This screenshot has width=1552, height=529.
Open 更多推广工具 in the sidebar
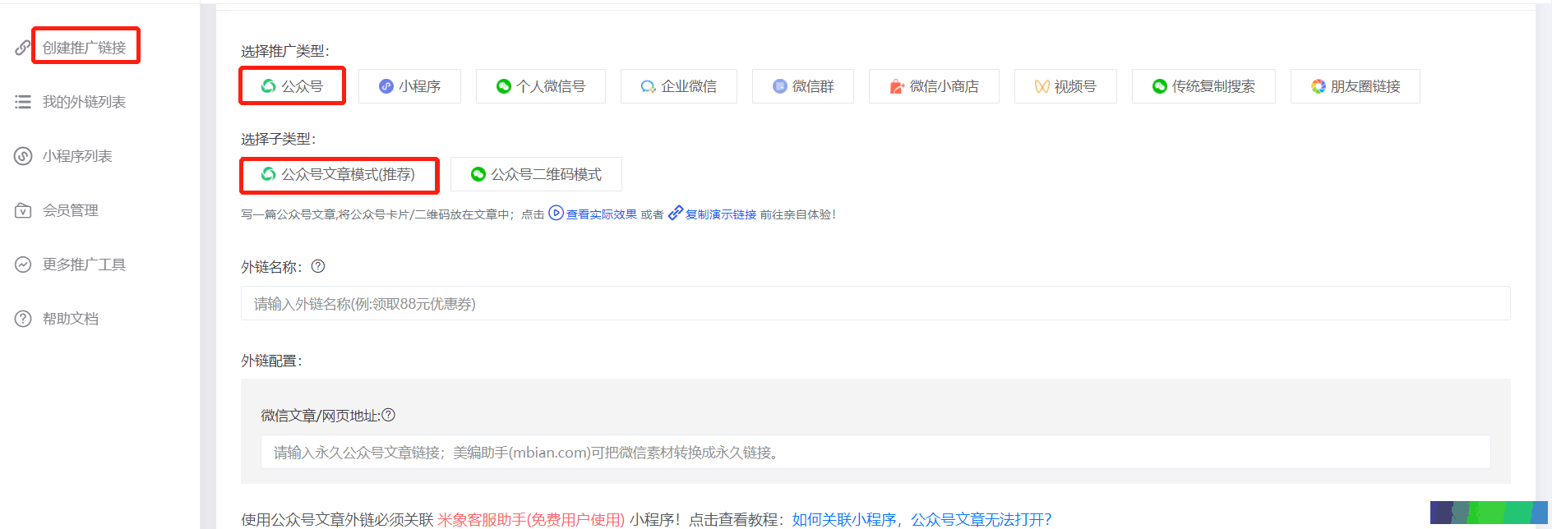[84, 264]
